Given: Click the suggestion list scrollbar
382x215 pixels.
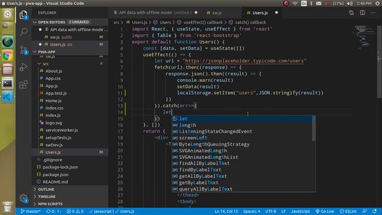Looking at the screenshot, I should [x=313, y=128].
